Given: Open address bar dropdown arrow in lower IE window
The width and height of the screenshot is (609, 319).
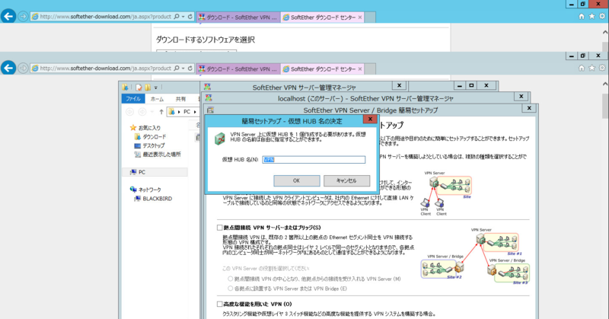Looking at the screenshot, I should [x=183, y=68].
